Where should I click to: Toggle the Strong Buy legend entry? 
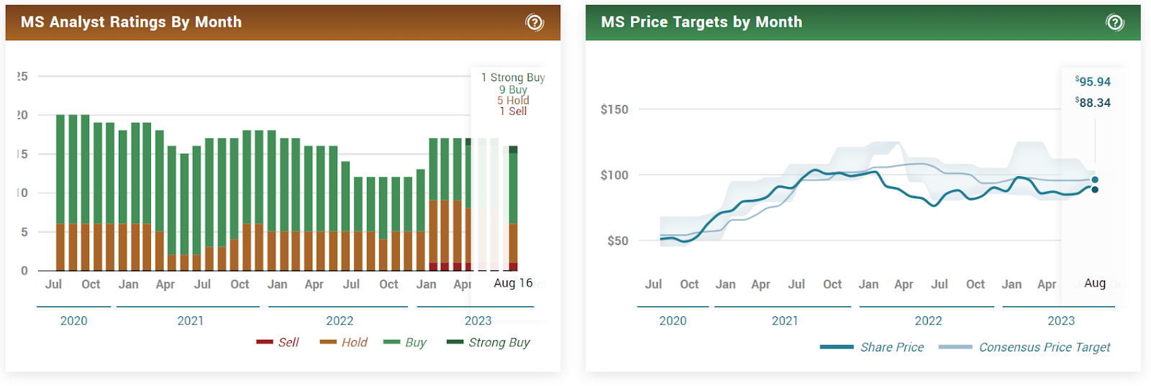[488, 342]
